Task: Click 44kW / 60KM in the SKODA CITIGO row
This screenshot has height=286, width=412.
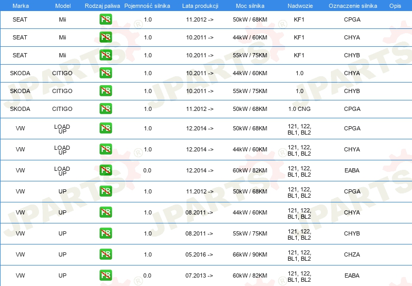Action: [250, 73]
